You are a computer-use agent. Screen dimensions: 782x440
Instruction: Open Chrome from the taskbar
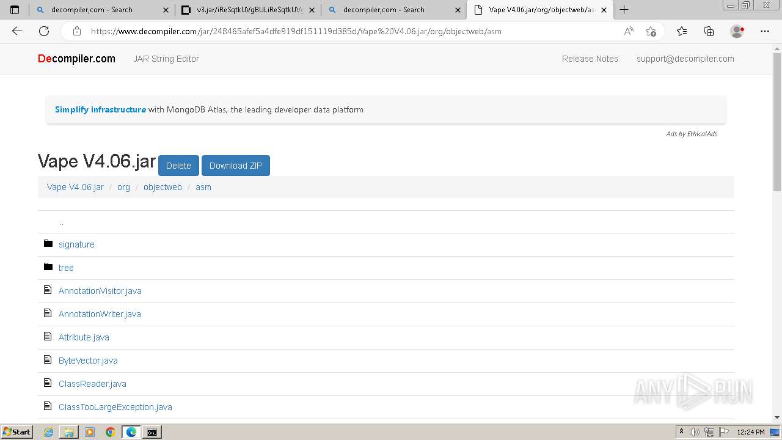tap(111, 432)
